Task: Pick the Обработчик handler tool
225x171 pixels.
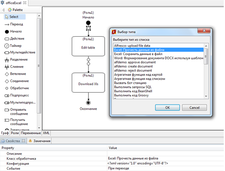Action: (x=17, y=88)
